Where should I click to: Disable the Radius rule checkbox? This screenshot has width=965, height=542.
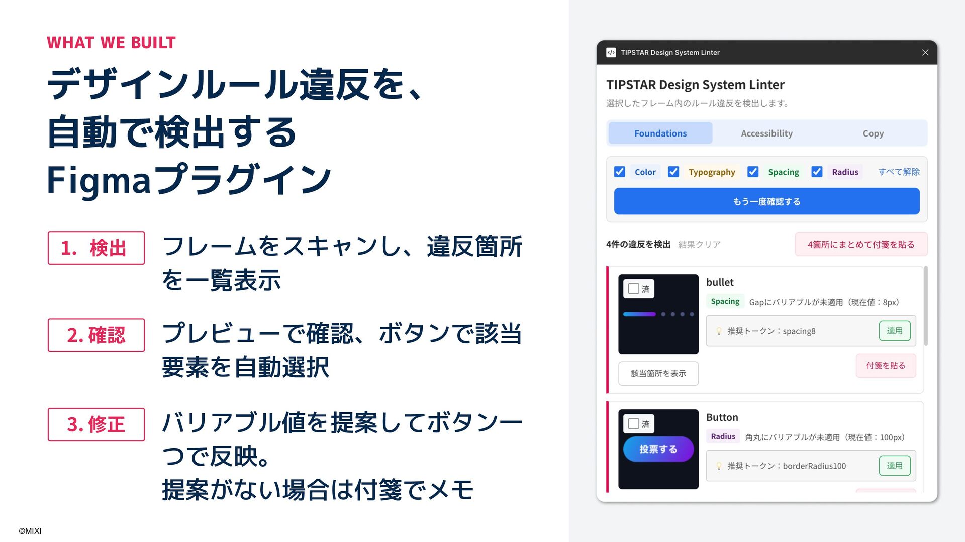click(817, 172)
